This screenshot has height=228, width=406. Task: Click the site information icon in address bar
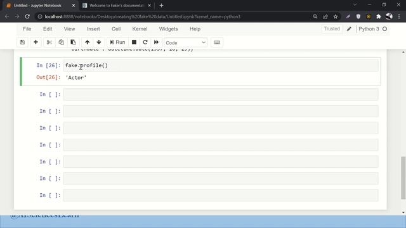[40, 16]
